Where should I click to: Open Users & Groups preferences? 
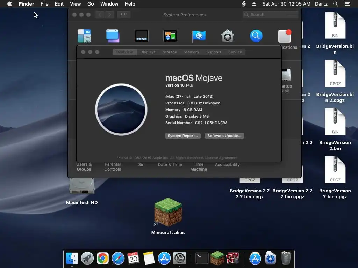(84, 167)
